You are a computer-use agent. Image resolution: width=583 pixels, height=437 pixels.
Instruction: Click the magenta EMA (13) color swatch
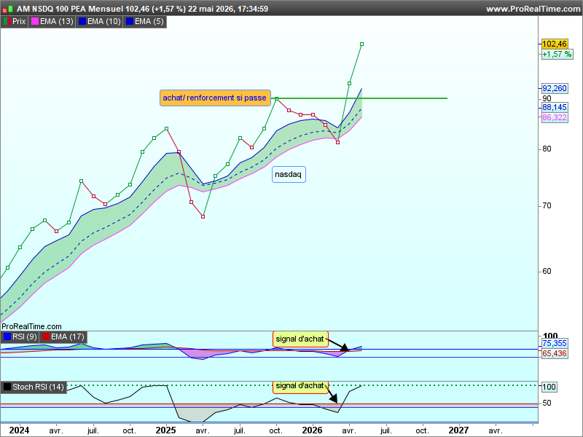34,22
